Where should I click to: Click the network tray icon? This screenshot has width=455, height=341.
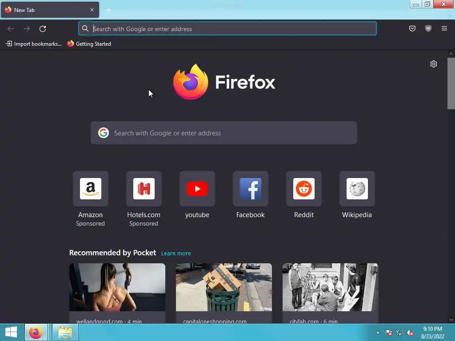399,333
